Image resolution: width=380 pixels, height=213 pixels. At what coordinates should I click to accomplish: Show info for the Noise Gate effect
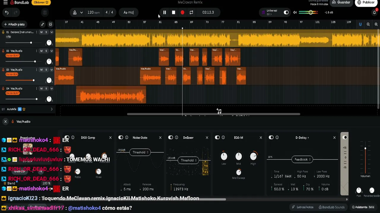pyautogui.click(x=126, y=138)
